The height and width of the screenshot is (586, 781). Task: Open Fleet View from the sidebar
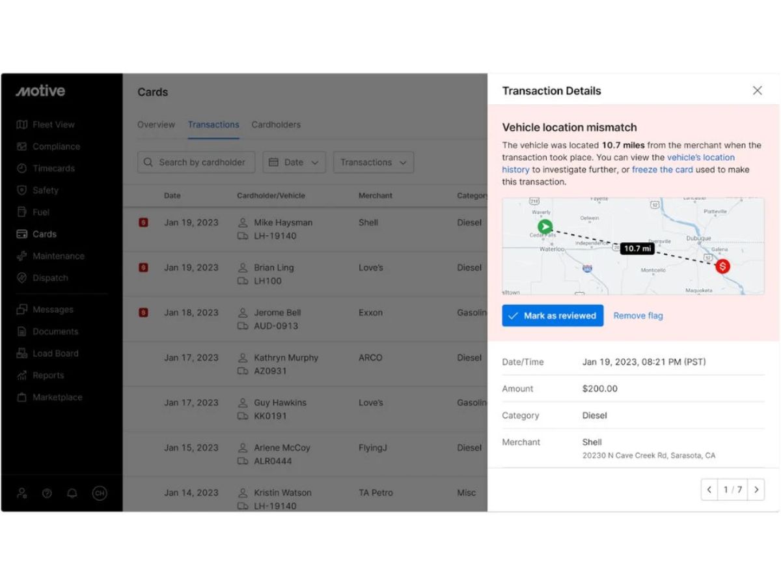45,124
